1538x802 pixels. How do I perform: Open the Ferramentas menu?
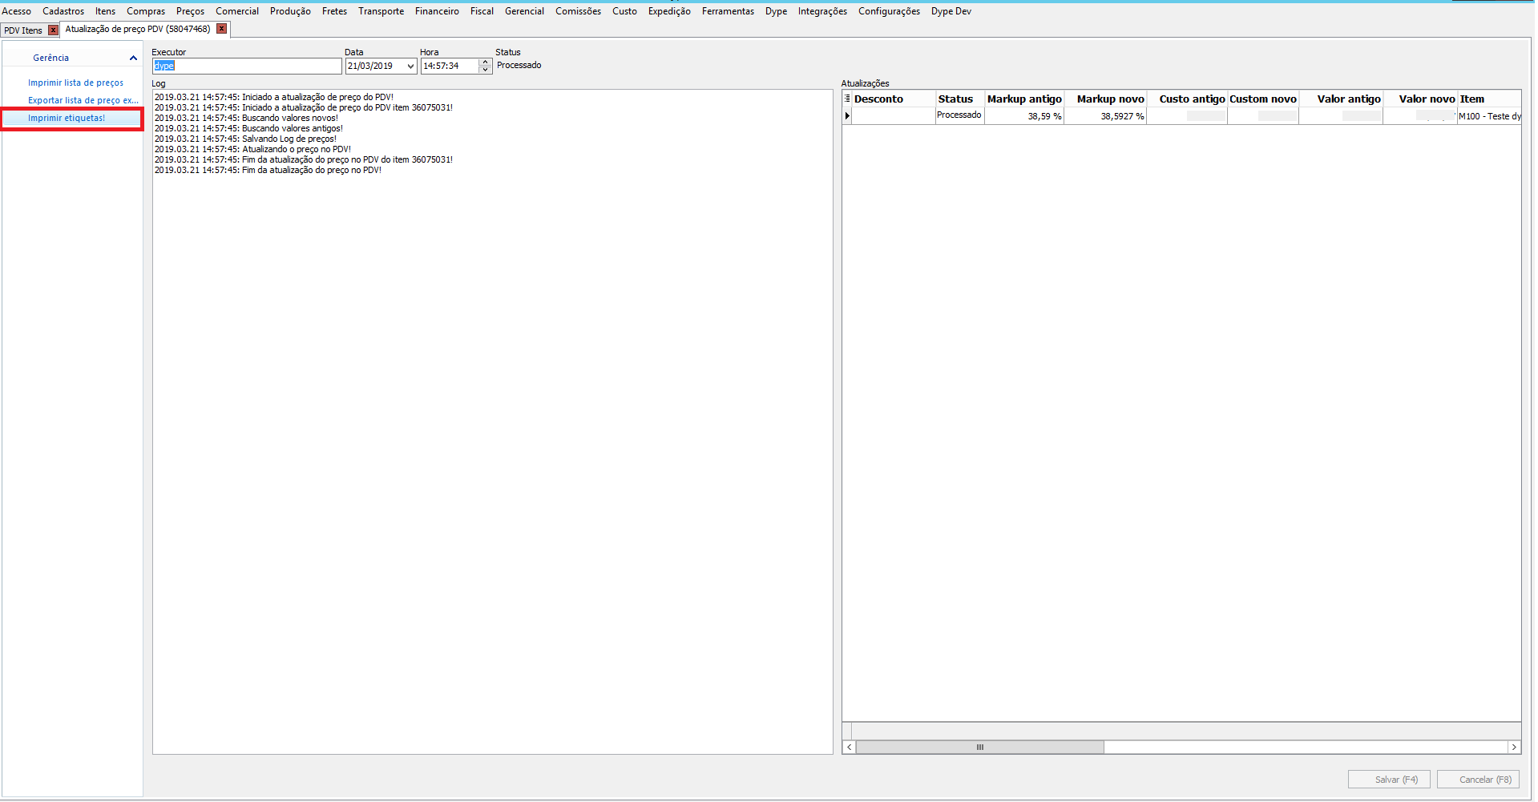tap(729, 11)
